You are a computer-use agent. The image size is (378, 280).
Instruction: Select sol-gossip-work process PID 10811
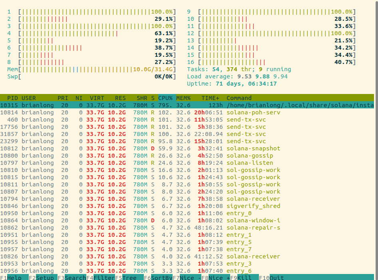tap(187, 184)
